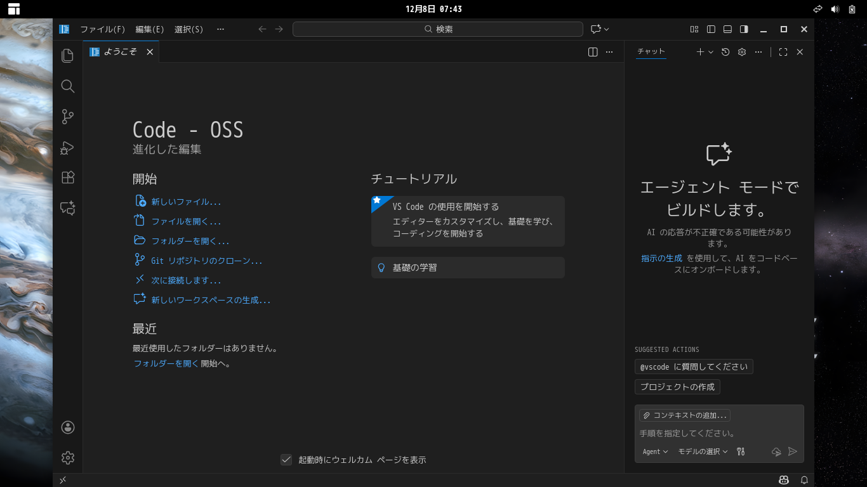Open the Extensions view
The image size is (867, 487).
67,178
